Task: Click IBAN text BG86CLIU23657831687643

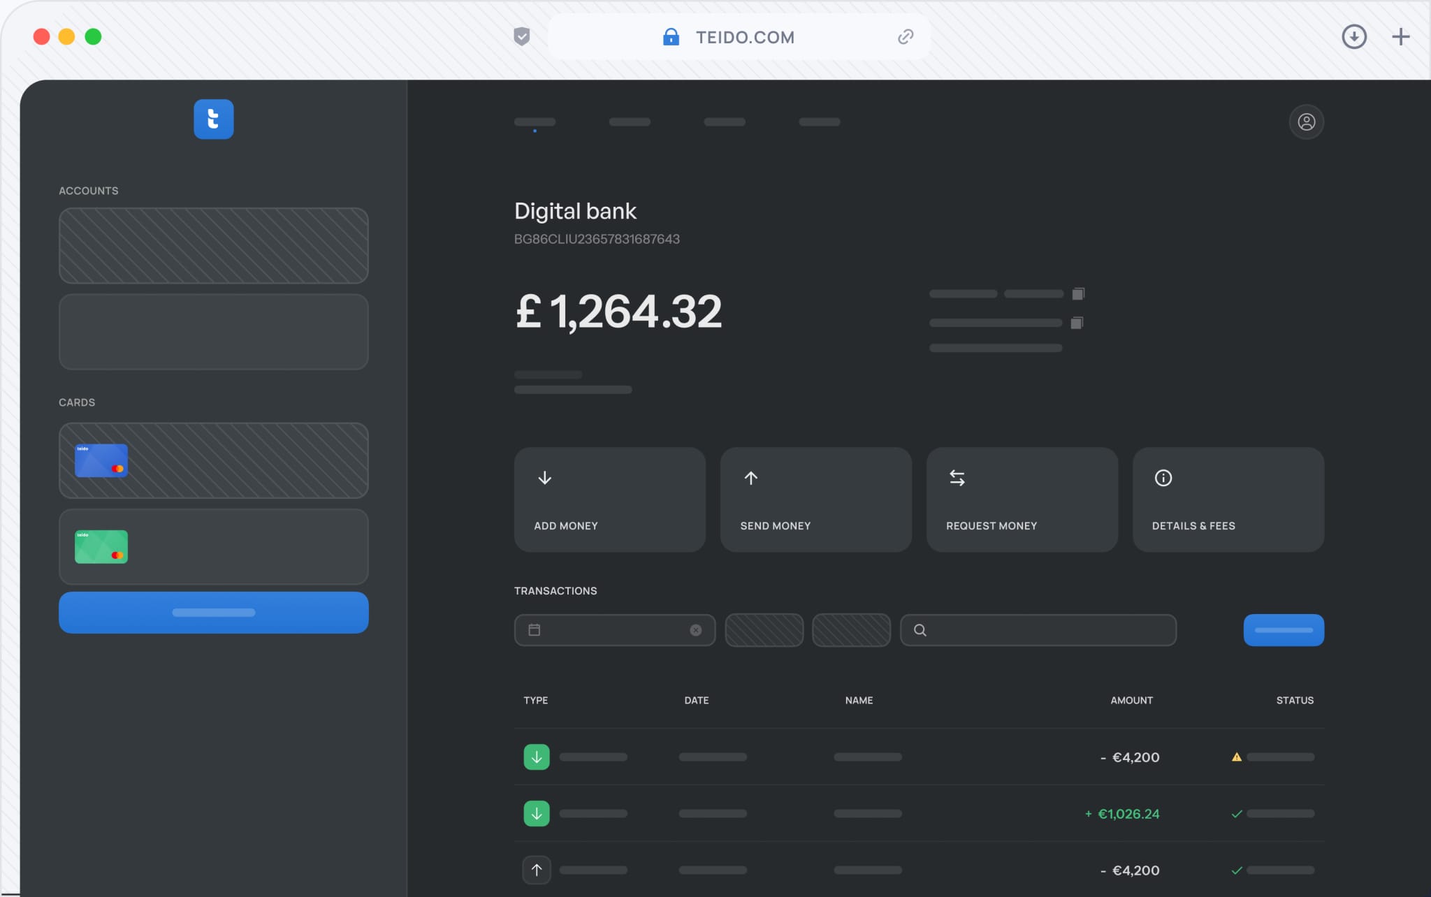Action: coord(597,239)
